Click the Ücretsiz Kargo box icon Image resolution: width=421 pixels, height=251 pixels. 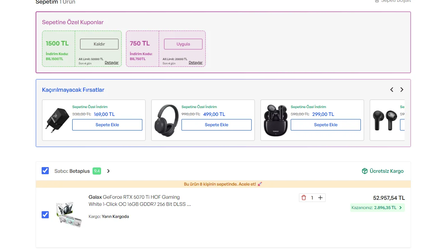click(364, 171)
